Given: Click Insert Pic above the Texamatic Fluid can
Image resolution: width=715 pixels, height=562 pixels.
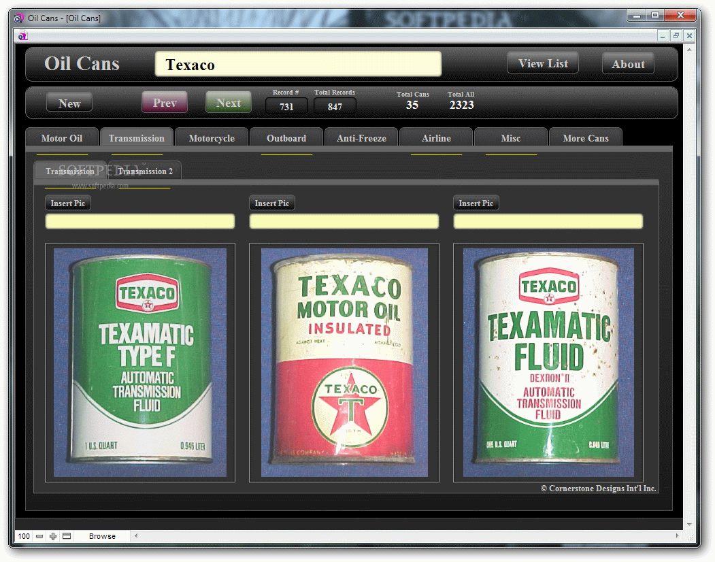Looking at the screenshot, I should 476,203.
